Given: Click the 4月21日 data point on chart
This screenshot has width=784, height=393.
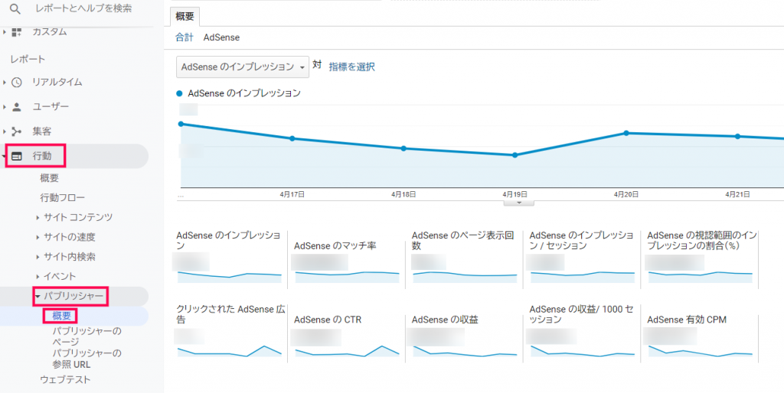Looking at the screenshot, I should pyautogui.click(x=737, y=136).
